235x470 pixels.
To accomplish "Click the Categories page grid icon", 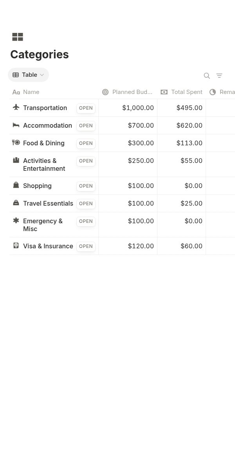I will (18, 37).
